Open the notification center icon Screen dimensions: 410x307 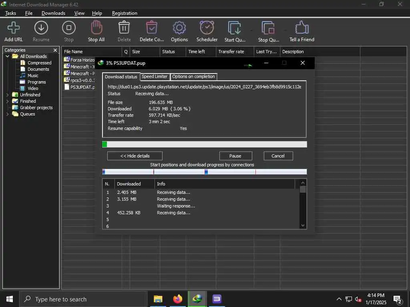(x=398, y=299)
